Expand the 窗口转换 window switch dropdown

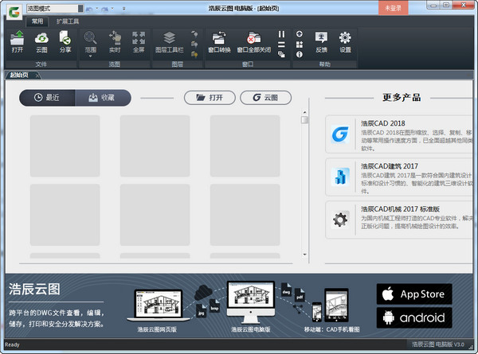[x=218, y=40]
